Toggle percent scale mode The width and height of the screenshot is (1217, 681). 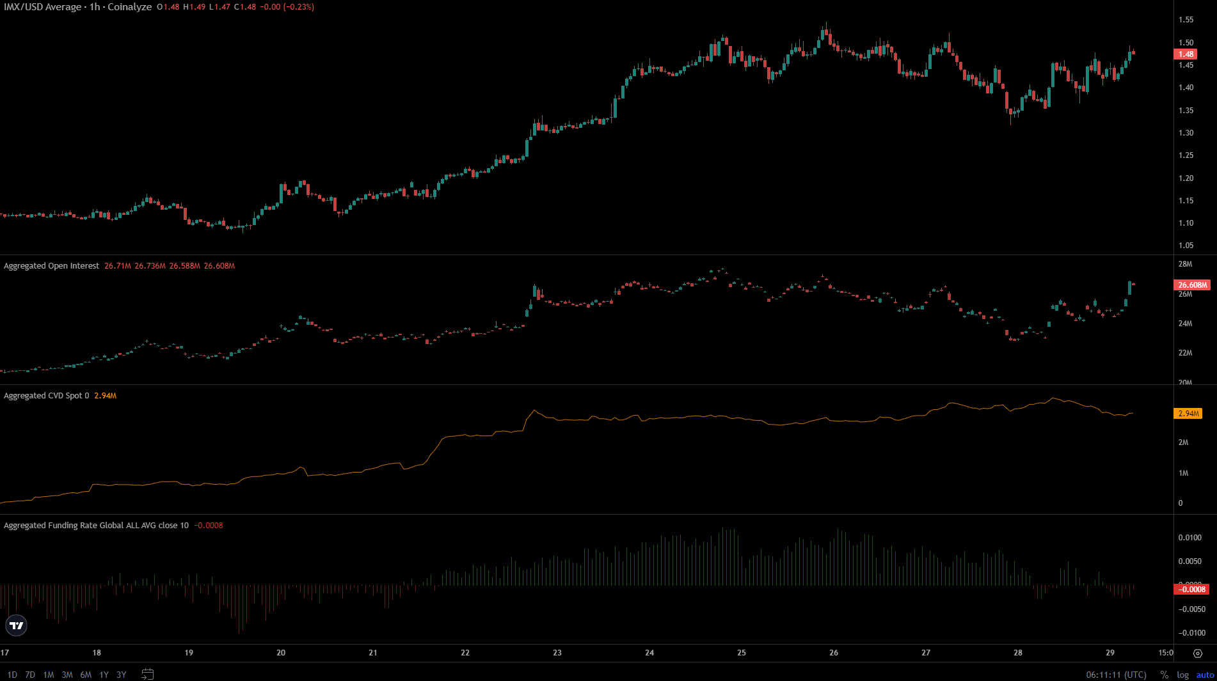[1165, 675]
